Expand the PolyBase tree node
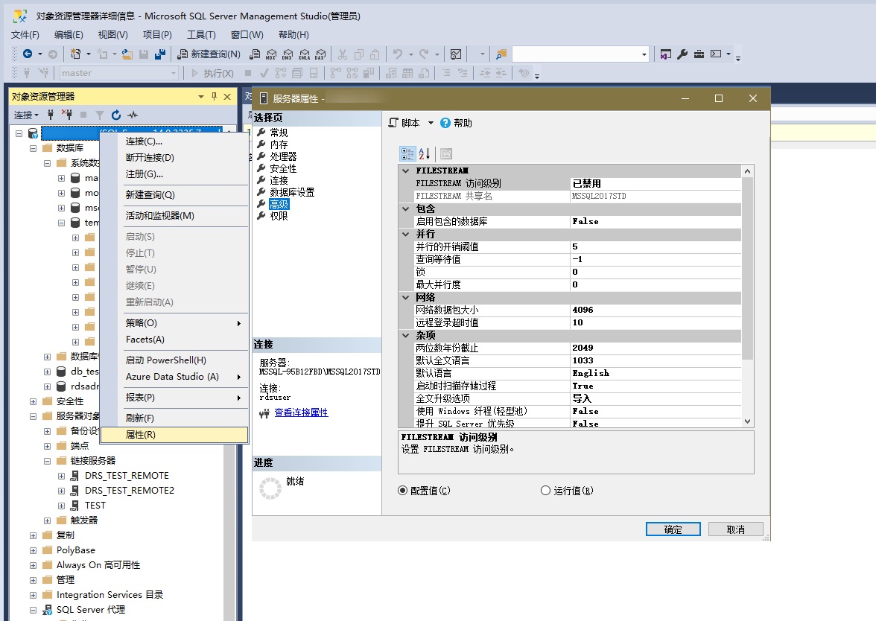The height and width of the screenshot is (621, 876). click(x=33, y=551)
